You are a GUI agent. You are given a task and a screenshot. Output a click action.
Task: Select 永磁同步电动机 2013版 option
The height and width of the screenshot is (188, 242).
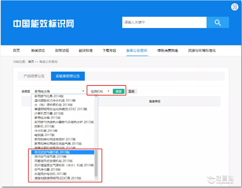(63, 174)
